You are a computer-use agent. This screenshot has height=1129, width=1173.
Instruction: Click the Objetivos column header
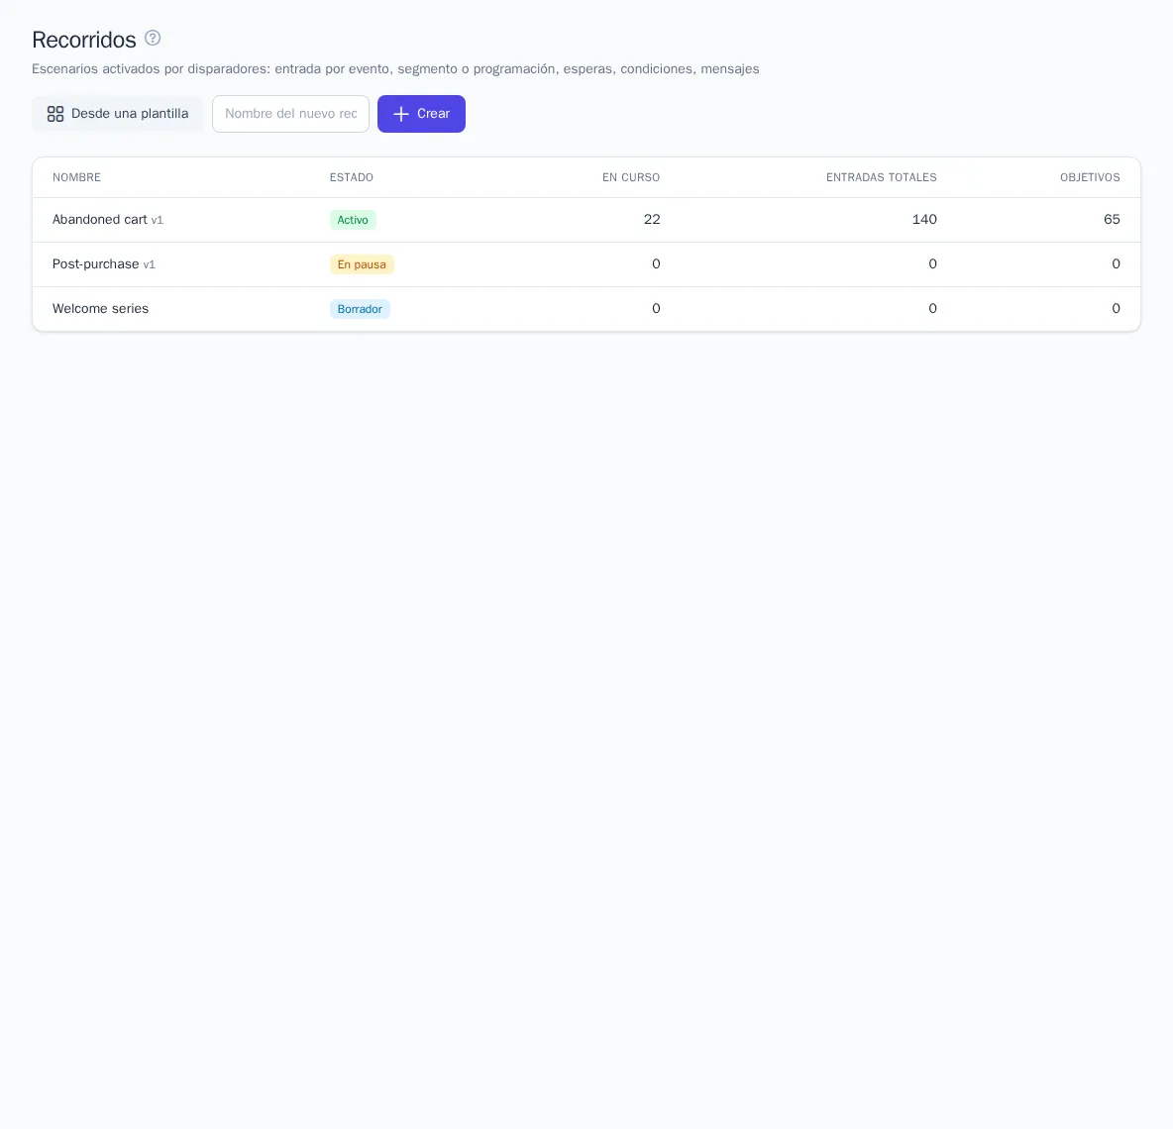click(1090, 177)
